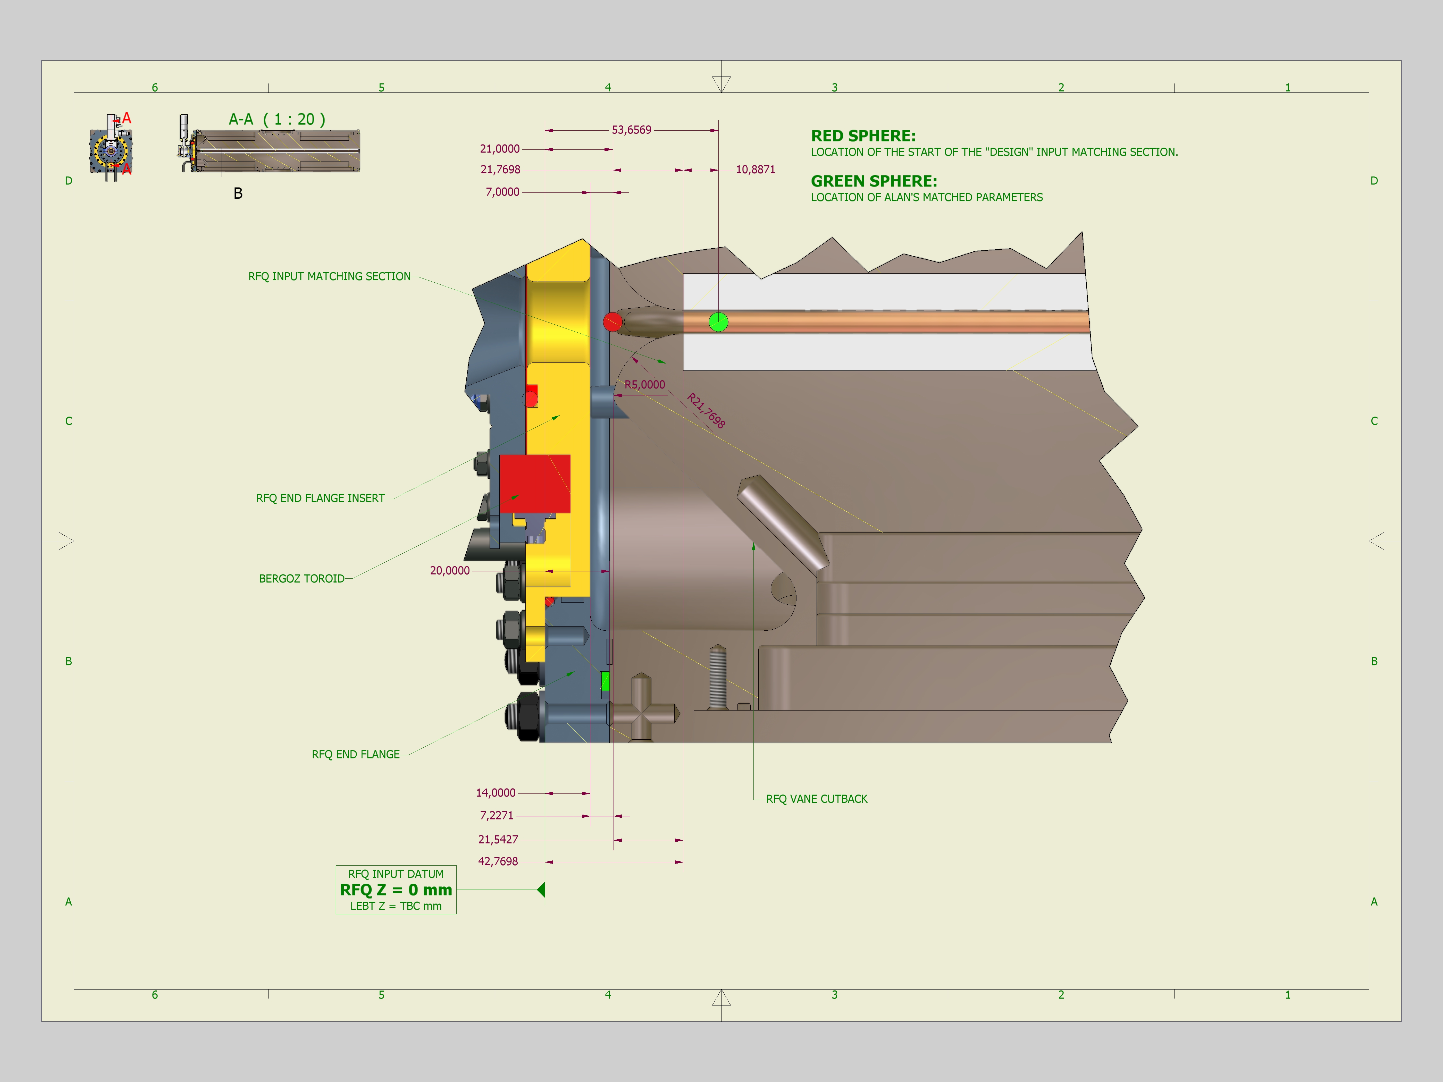The height and width of the screenshot is (1082, 1443).
Task: Select the 21,7698 dimension value
Action: click(x=500, y=170)
